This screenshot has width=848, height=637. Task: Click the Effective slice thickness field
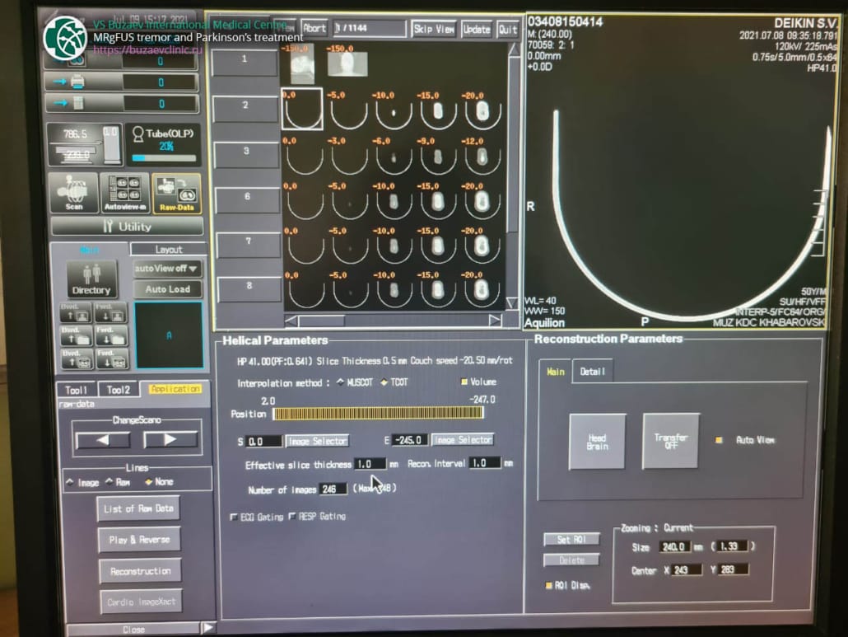(x=370, y=465)
